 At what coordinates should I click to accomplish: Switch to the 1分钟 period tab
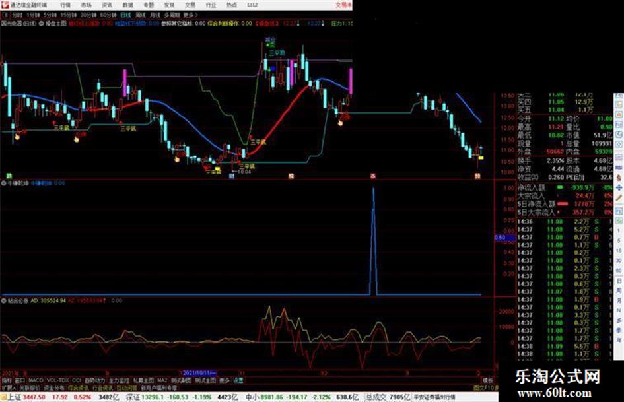33,15
